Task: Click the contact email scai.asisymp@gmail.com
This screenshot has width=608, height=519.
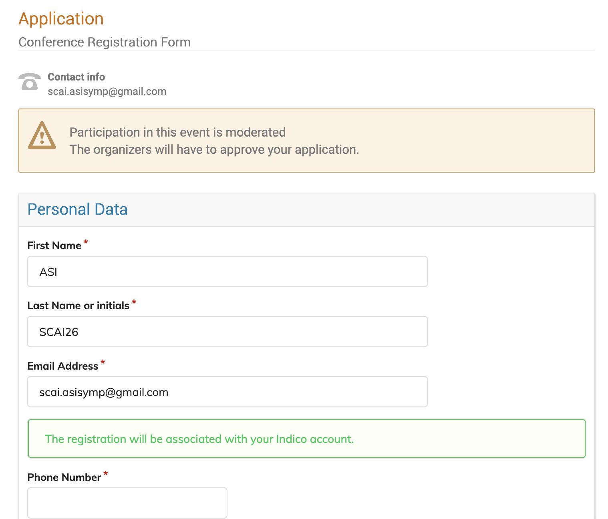Action: 107,91
